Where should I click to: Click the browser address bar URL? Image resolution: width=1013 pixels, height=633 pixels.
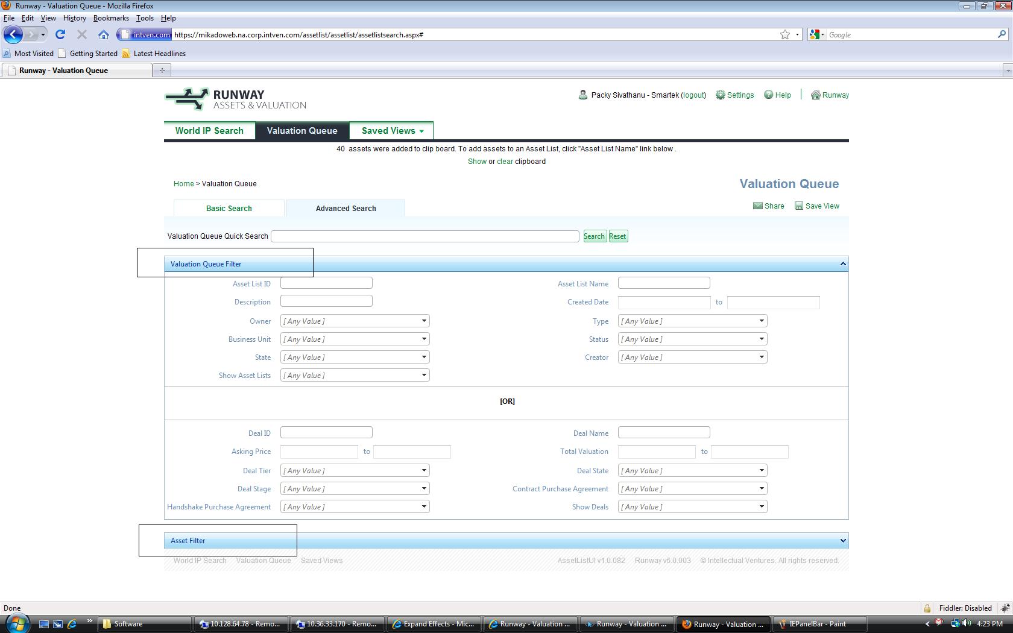click(298, 35)
